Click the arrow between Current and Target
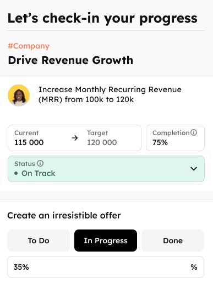213x283 pixels. tap(75, 138)
